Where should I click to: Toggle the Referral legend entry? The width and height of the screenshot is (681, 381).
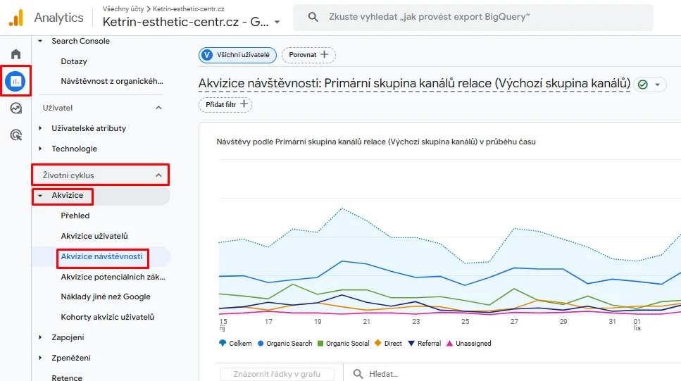[x=425, y=343]
